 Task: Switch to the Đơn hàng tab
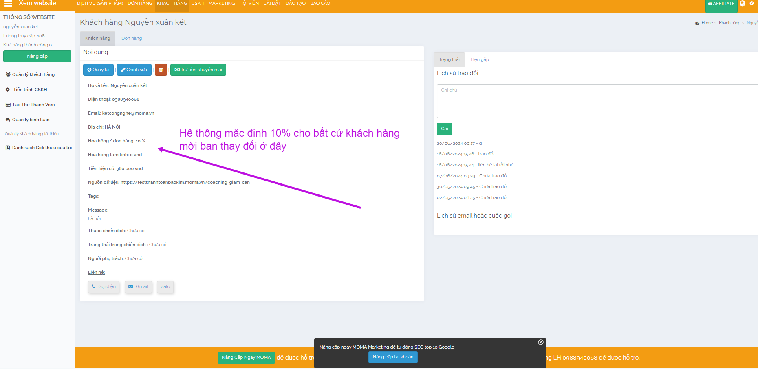coord(132,39)
